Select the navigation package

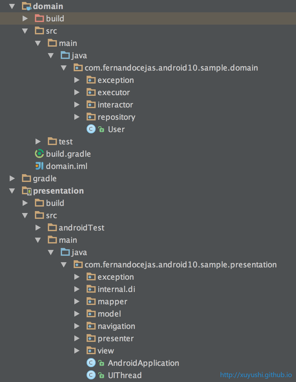coord(116,326)
